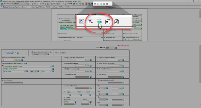The width and height of the screenshot is (201, 108).
Task: Click the zoom percentage field in toolbar
Action: coord(54,4)
